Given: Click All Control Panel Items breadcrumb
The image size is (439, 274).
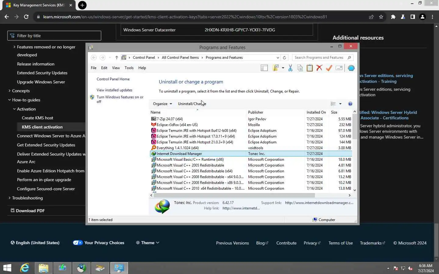Looking at the screenshot, I should point(180,58).
